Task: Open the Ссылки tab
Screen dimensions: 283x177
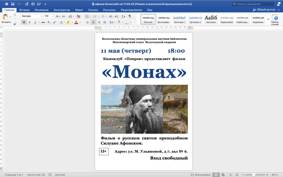Action: [x=93, y=10]
